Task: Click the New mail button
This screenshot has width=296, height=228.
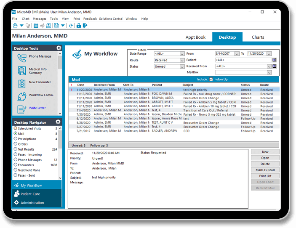Action: click(265, 152)
